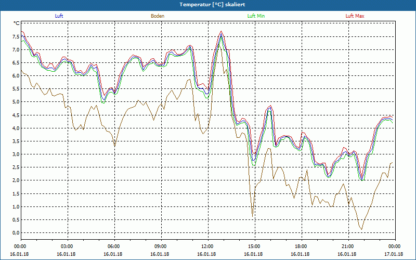Click the '6,5' y-axis value
Viewport: 416px width, 260px height.
[16, 63]
